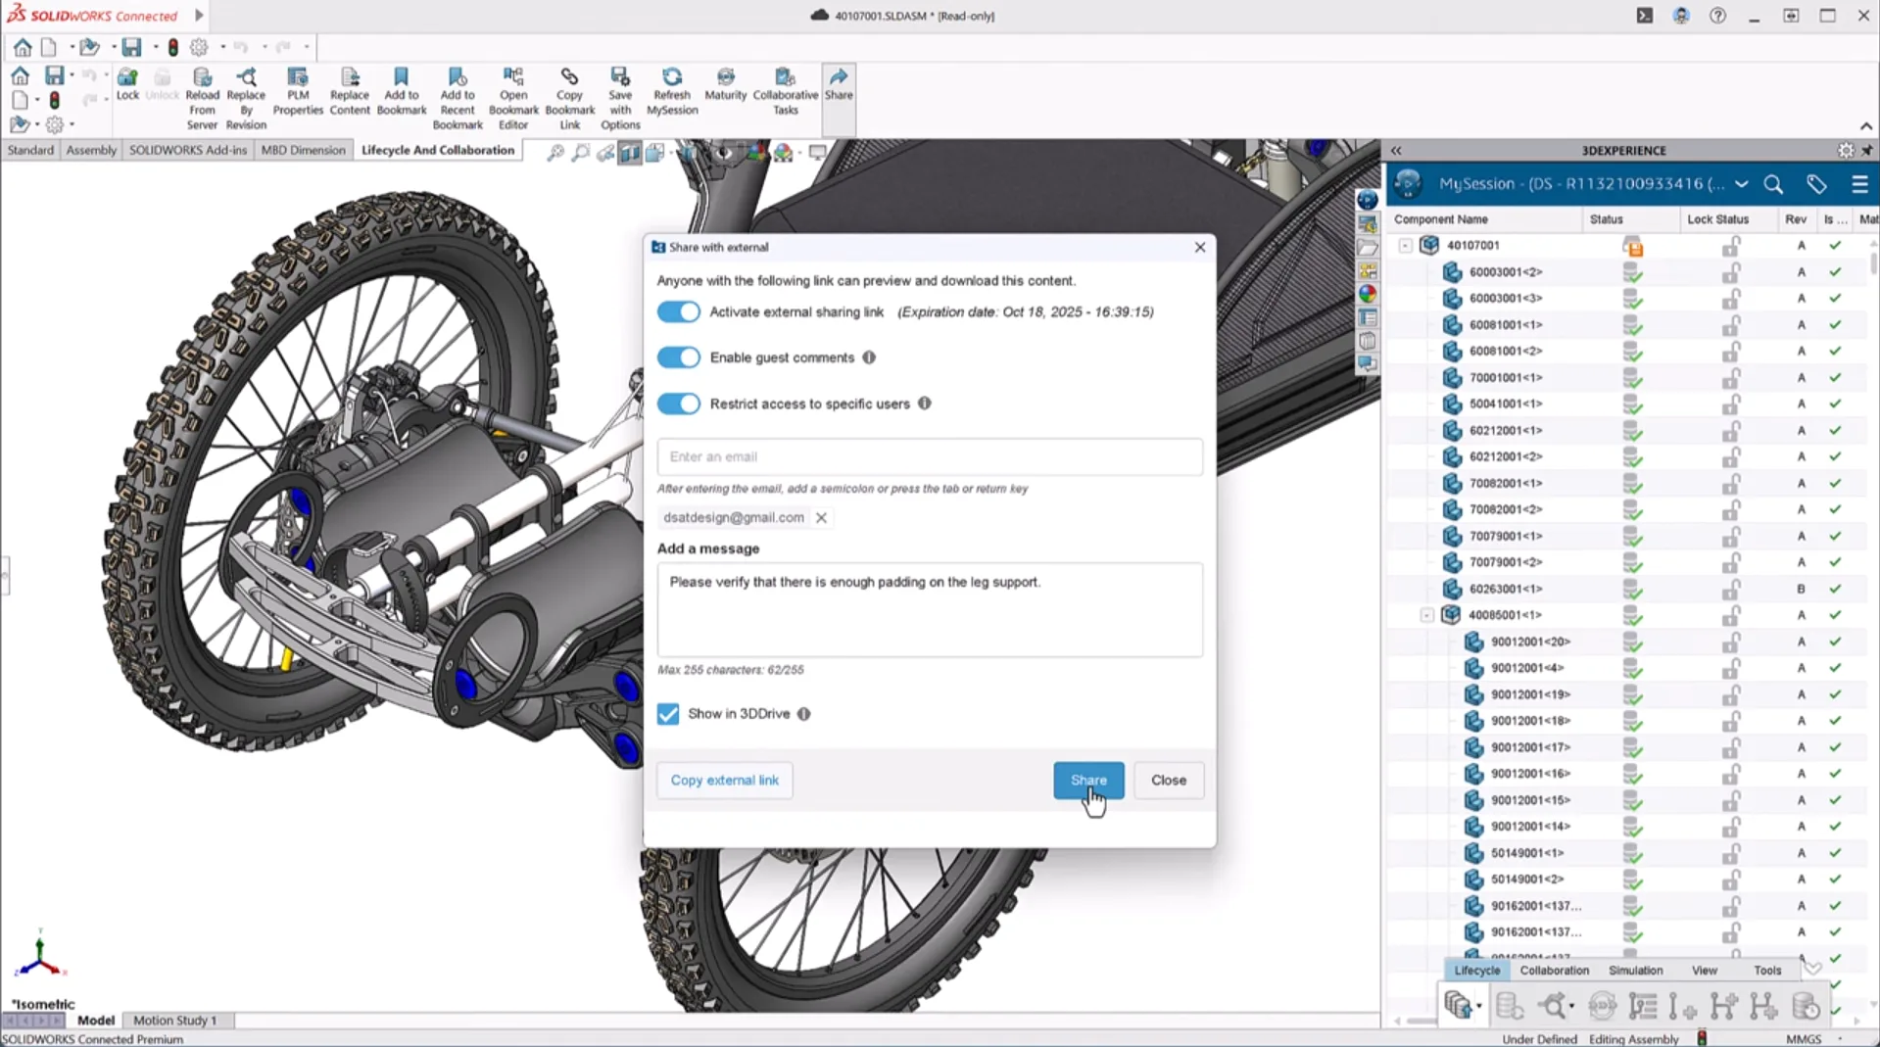Collapse the 40107001 assembly tree node

[x=1405, y=246]
